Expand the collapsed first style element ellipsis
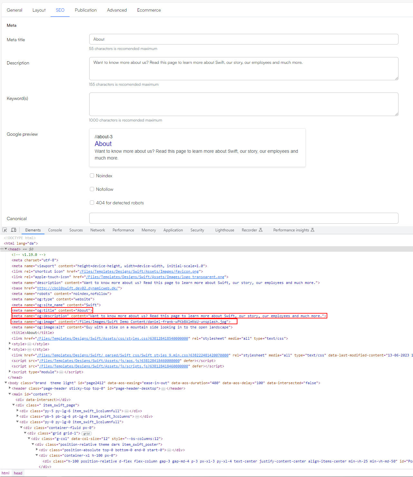The height and width of the screenshot is (477, 413). [29, 344]
